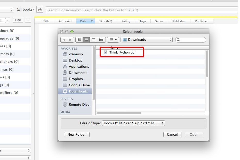Open the Remote Disc device
Image resolution: width=240 pixels, height=160 pixels.
[x=79, y=104]
